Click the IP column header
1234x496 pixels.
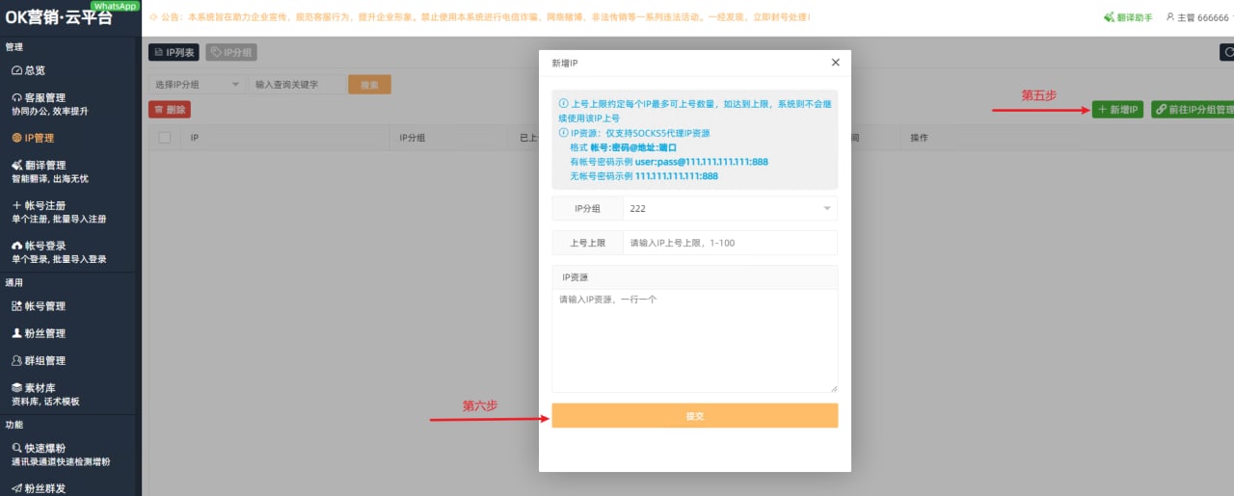point(195,138)
